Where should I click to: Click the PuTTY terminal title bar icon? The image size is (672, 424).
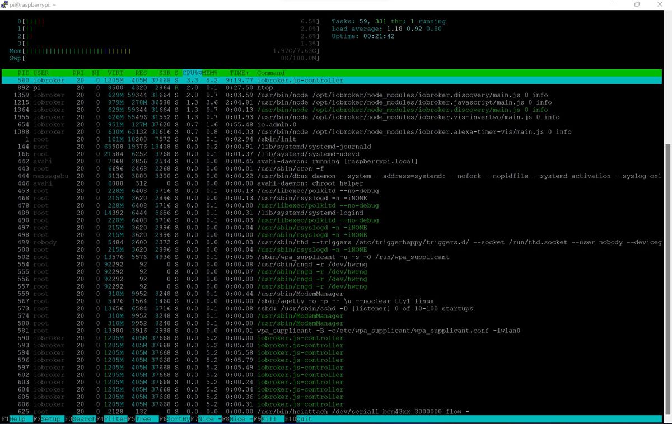tap(5, 4)
